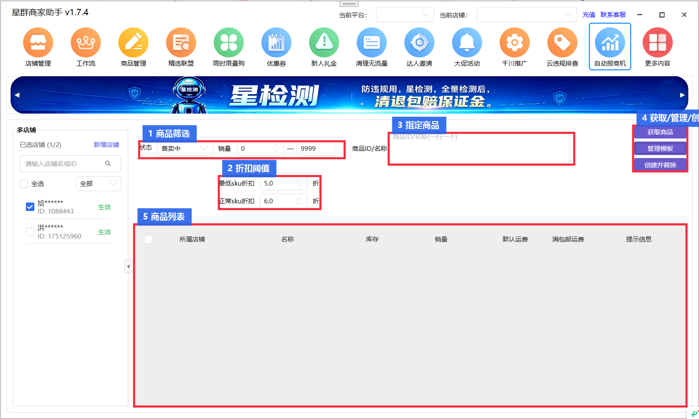This screenshot has height=419, width=699.
Task: Focus the store name or ID search field
Action: [x=70, y=164]
